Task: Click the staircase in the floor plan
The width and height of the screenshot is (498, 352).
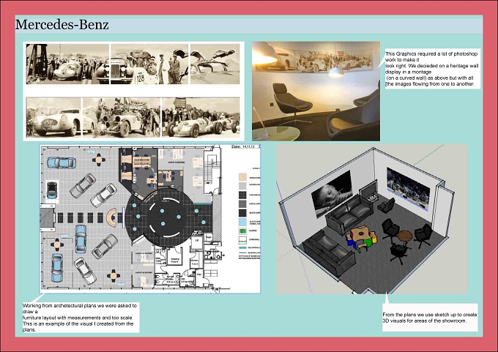Action: (x=208, y=171)
